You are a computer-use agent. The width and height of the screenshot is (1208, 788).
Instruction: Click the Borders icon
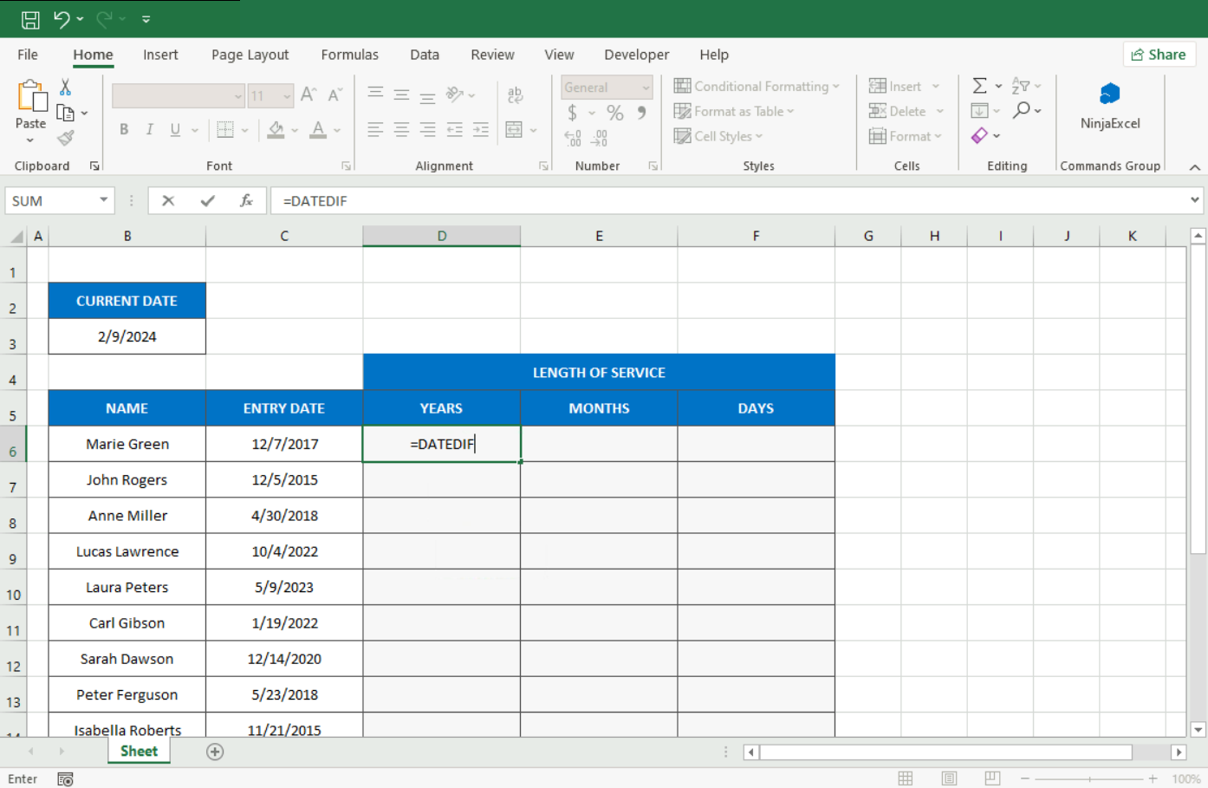pyautogui.click(x=225, y=129)
